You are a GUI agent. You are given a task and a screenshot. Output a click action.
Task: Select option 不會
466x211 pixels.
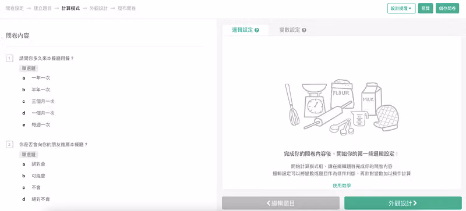[36, 187]
